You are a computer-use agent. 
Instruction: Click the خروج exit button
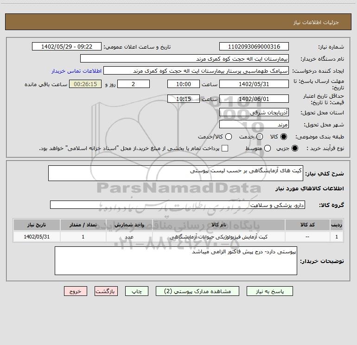tap(76, 291)
